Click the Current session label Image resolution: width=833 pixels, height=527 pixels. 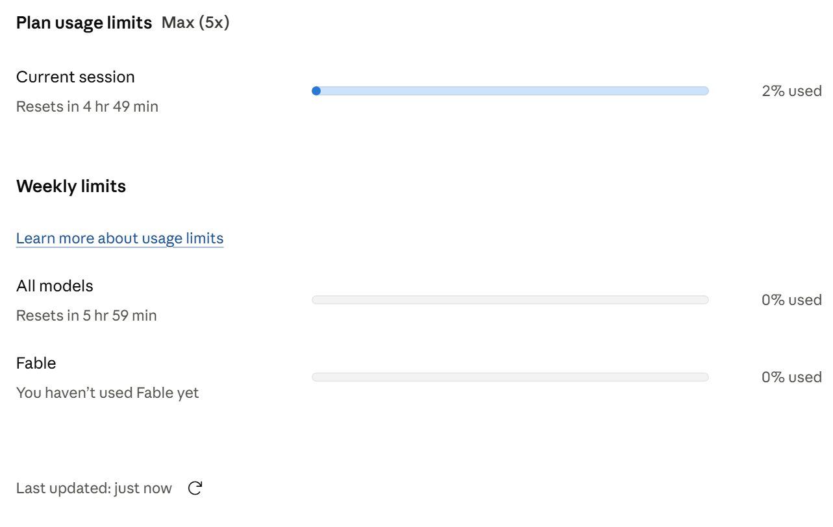(x=75, y=77)
